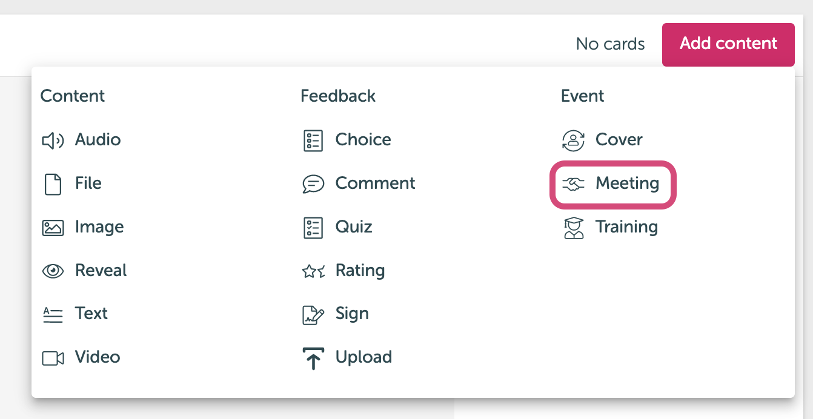
Task: Click the Image picture icon
Action: pos(53,228)
